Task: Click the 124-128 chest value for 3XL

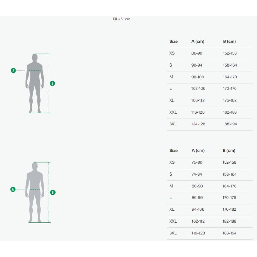Action: pos(198,124)
